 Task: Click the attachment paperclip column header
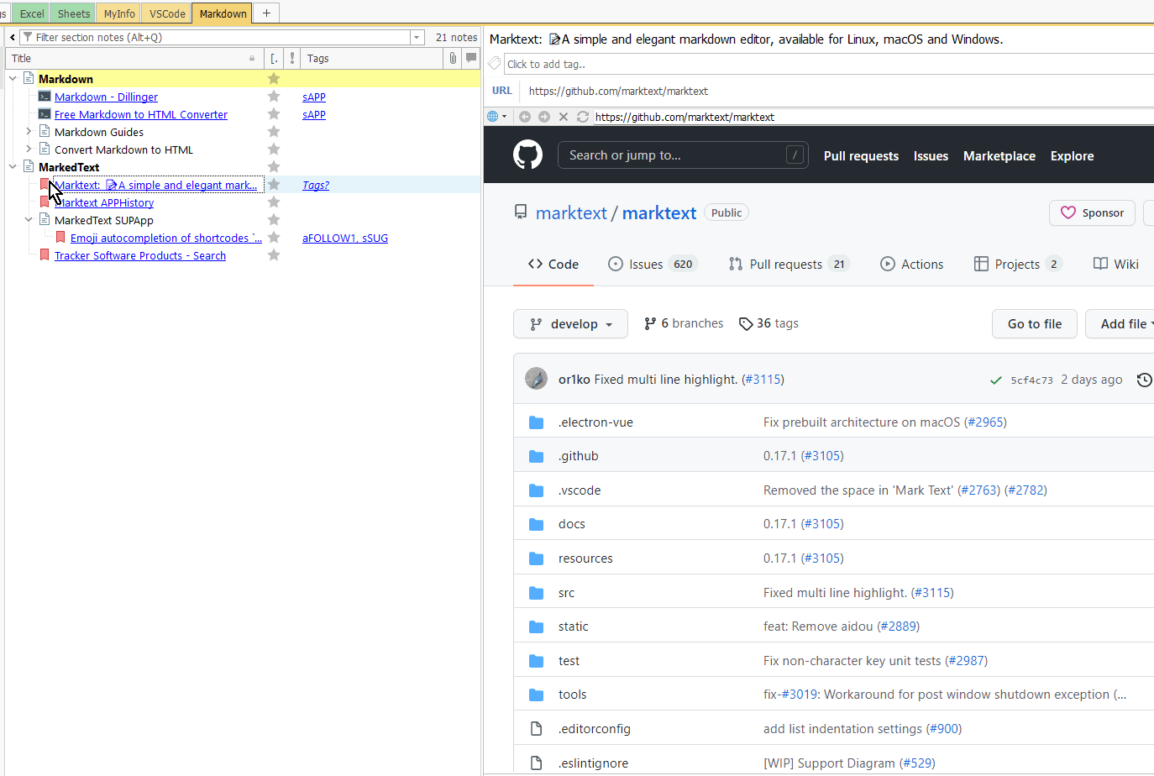(453, 58)
